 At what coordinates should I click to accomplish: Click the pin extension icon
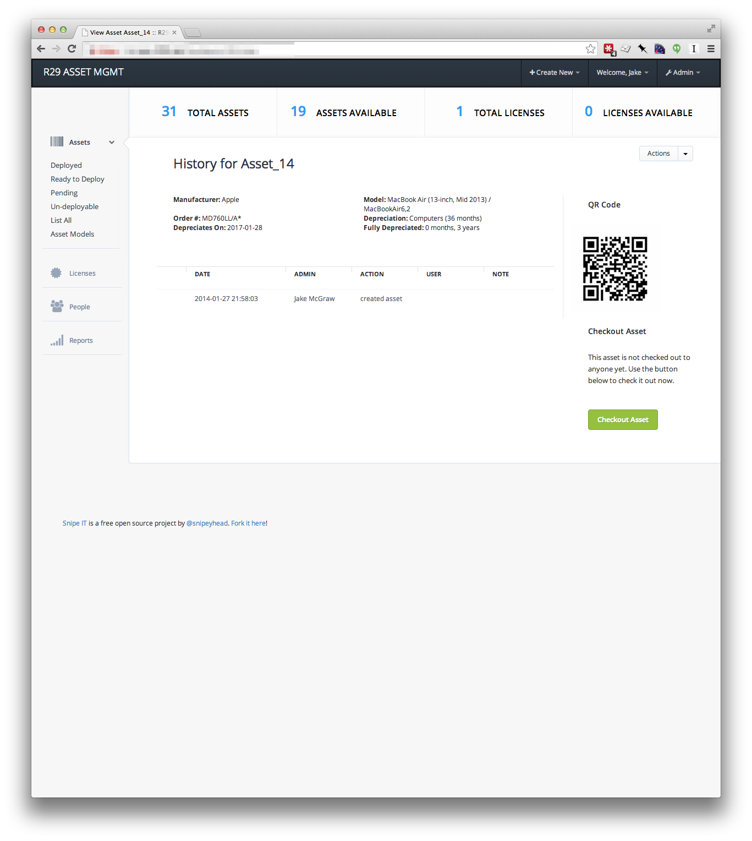coord(642,49)
